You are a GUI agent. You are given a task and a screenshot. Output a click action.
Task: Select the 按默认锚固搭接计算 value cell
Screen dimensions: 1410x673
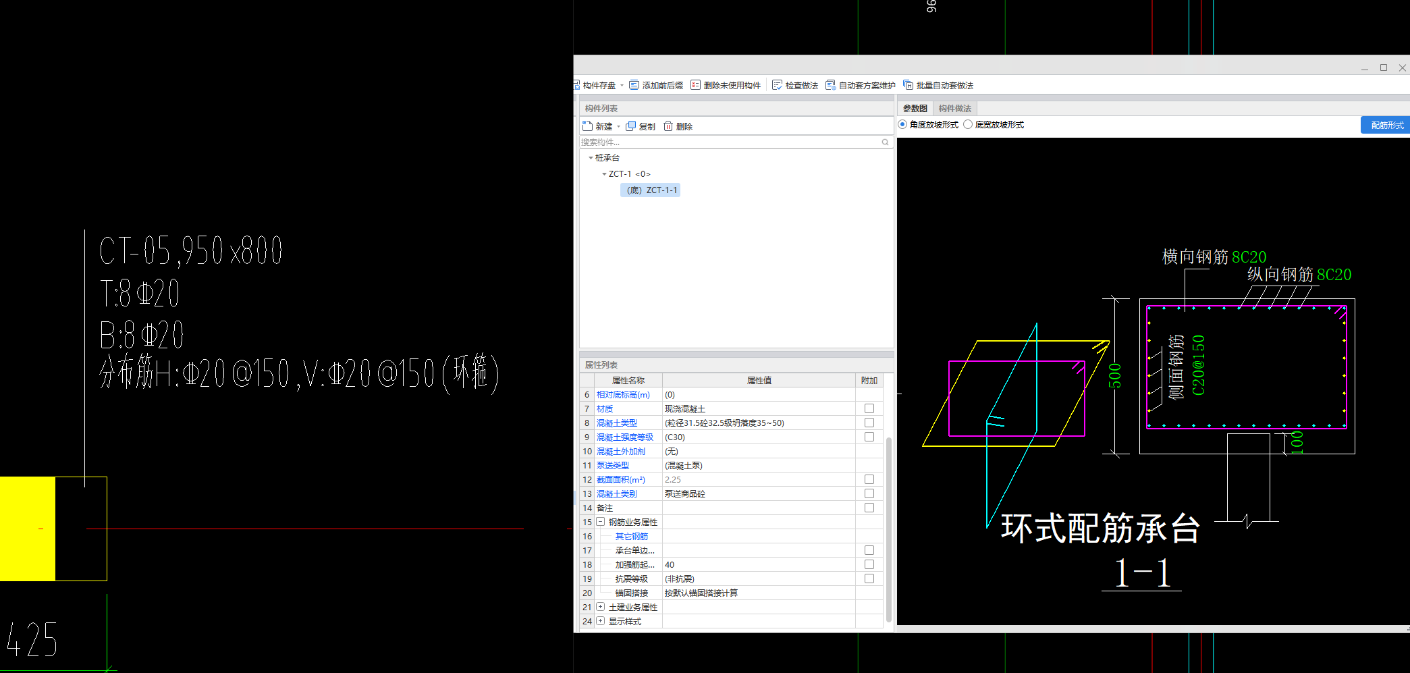point(759,593)
